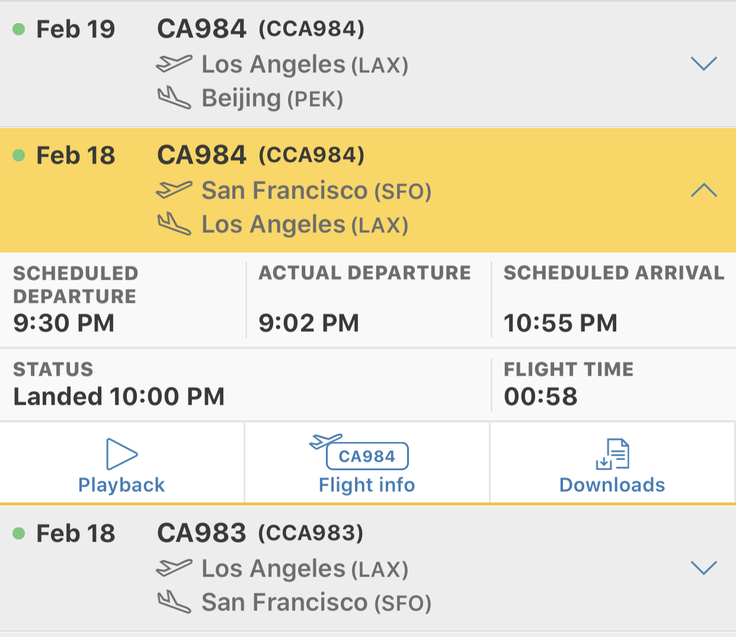Click takeoff icon on CA983 Los Angeles row
The height and width of the screenshot is (637, 736).
(x=174, y=568)
